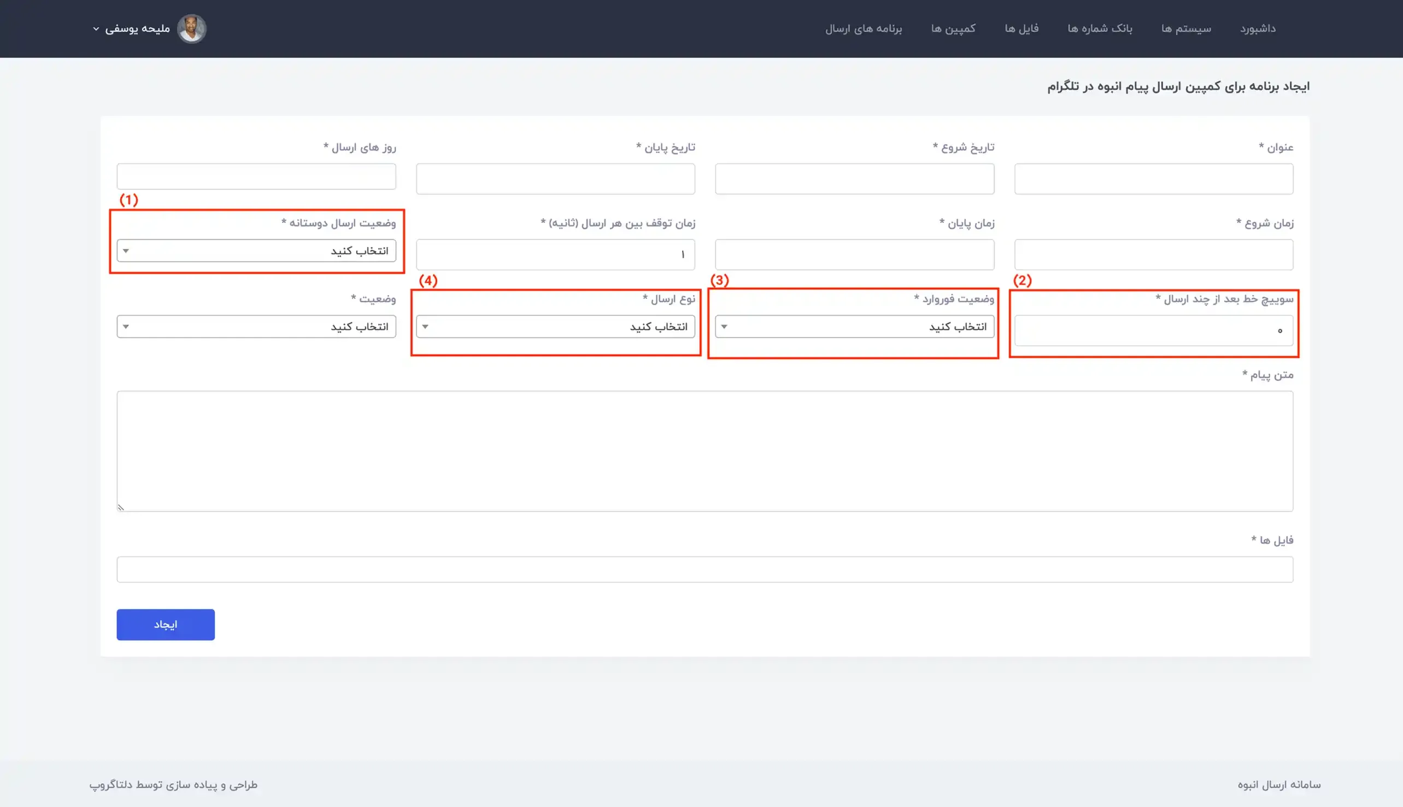Image resolution: width=1403 pixels, height=807 pixels.
Task: Expand the وضعیت فوروارد select box
Action: [854, 326]
